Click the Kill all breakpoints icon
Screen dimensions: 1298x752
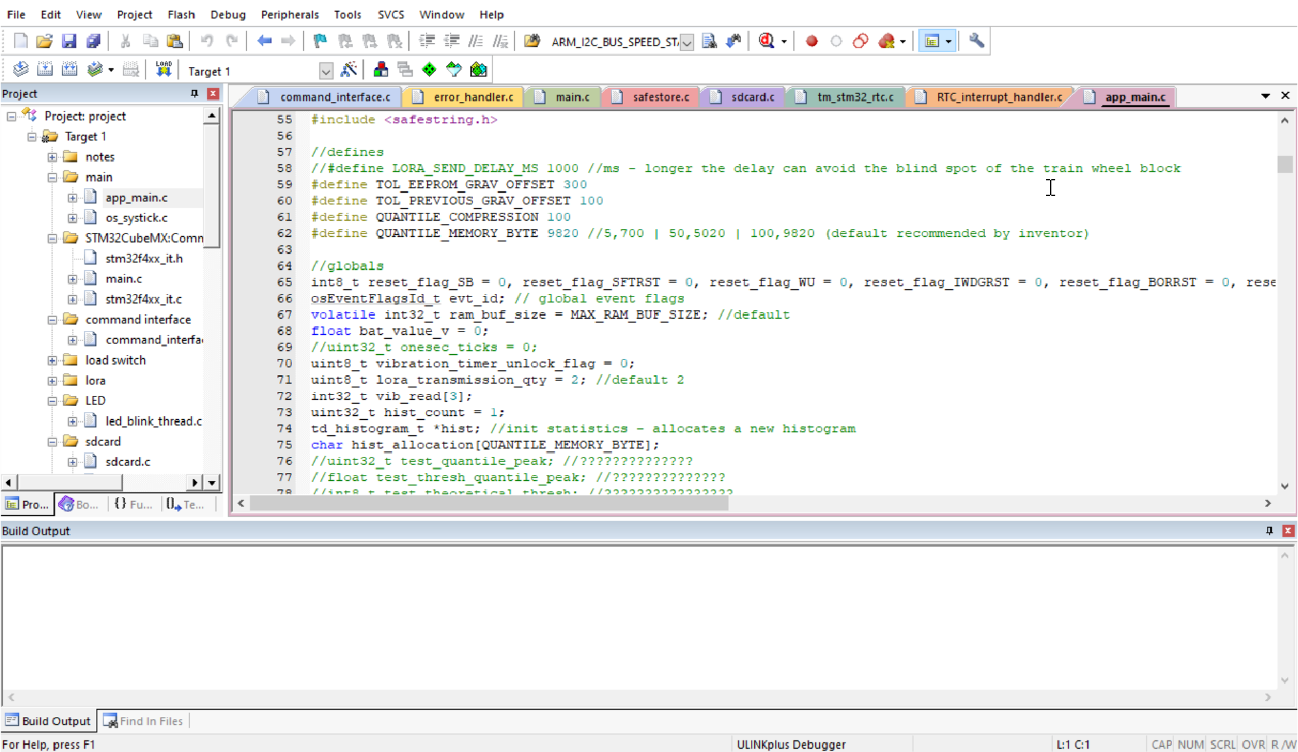(887, 41)
